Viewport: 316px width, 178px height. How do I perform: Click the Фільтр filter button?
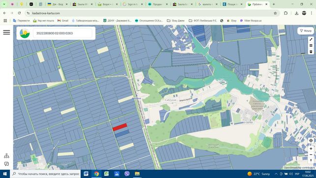point(306,31)
